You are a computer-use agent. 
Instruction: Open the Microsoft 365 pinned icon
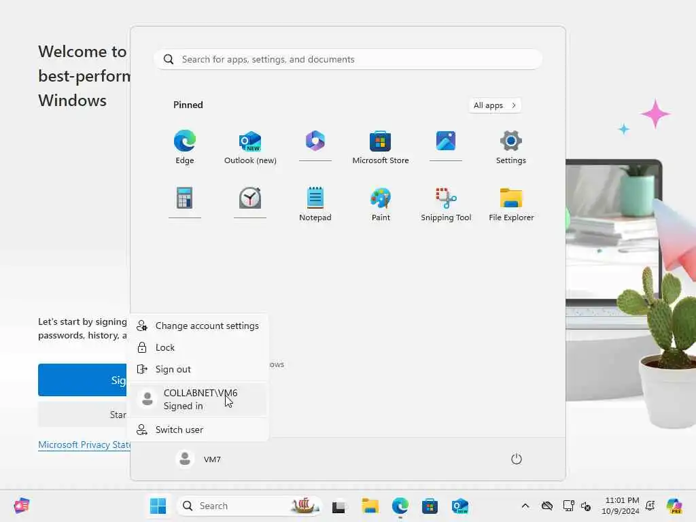(315, 145)
